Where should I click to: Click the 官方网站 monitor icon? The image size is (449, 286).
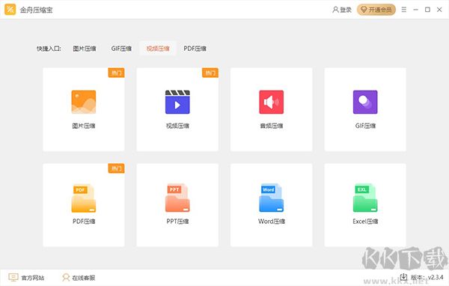13,278
